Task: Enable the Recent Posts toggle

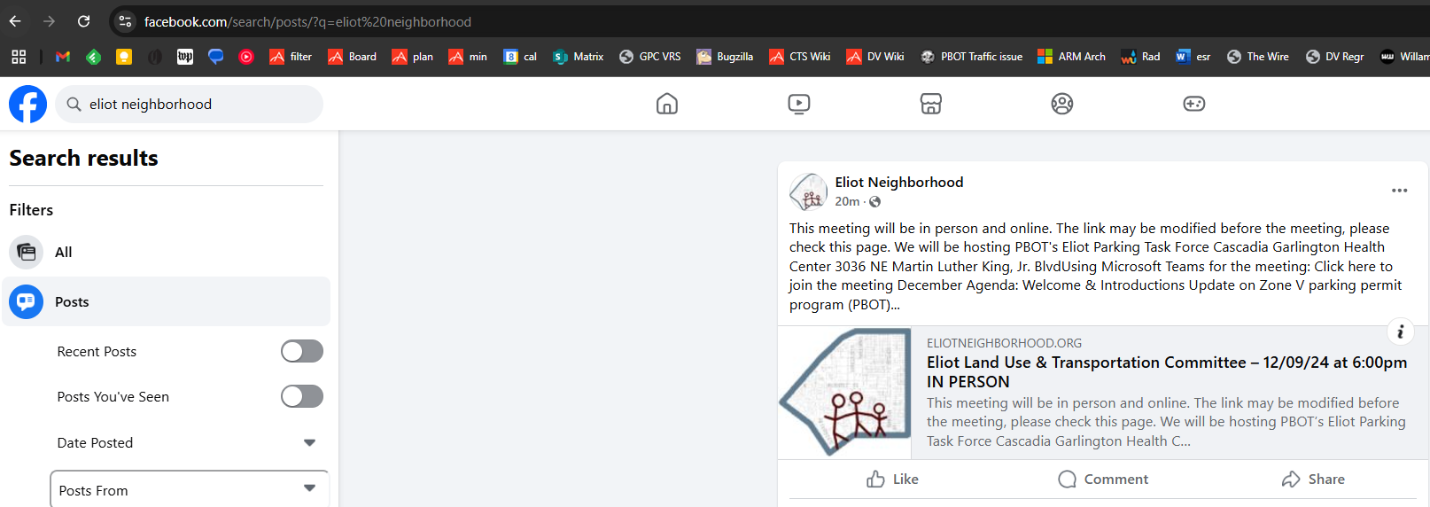Action: tap(302, 352)
